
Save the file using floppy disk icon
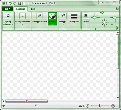click(x=19, y=3)
